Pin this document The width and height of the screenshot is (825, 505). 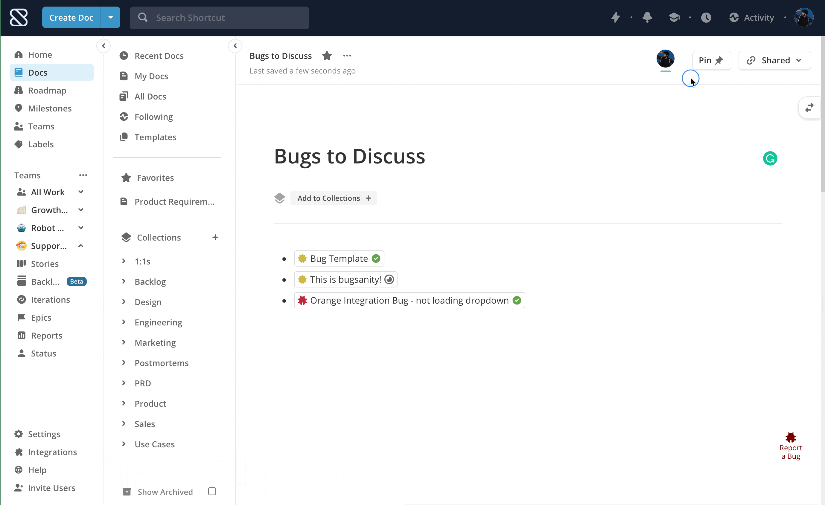(711, 61)
